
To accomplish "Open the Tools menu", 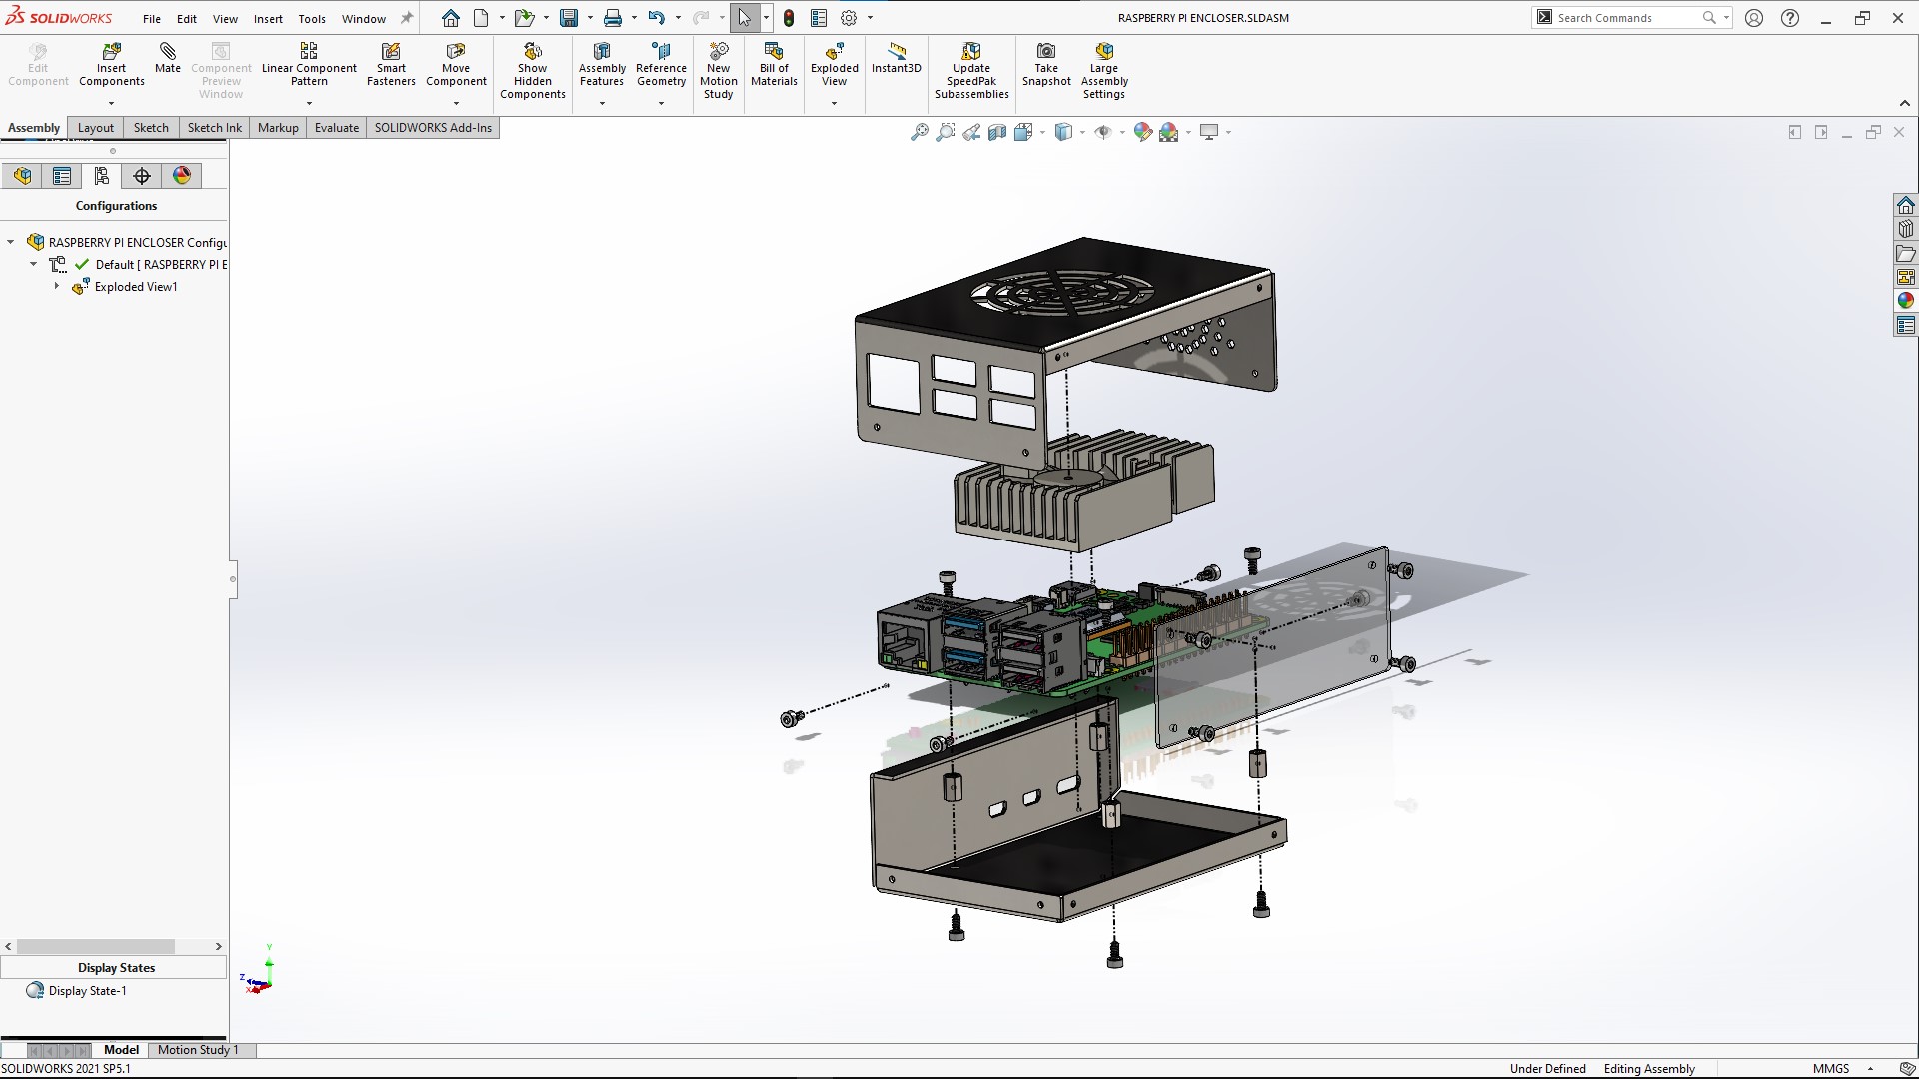I will pyautogui.click(x=312, y=19).
